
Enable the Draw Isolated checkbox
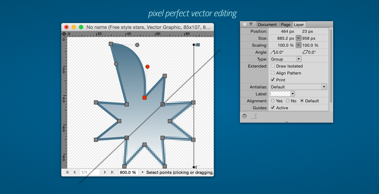pos(273,66)
